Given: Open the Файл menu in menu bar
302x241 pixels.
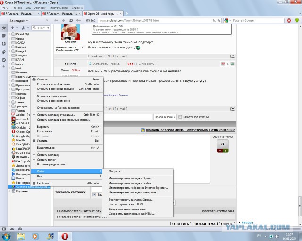Looking at the screenshot, I should point(5,8).
